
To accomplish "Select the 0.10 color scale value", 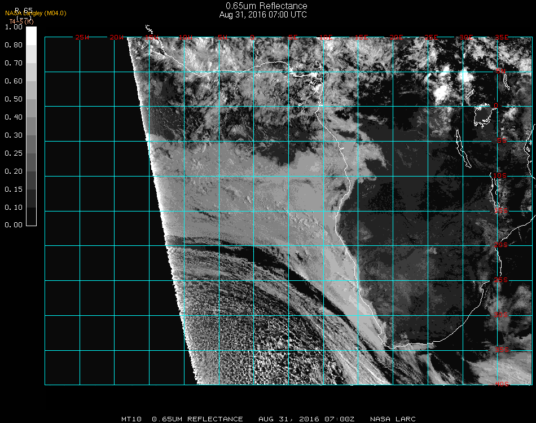I will tap(14, 208).
